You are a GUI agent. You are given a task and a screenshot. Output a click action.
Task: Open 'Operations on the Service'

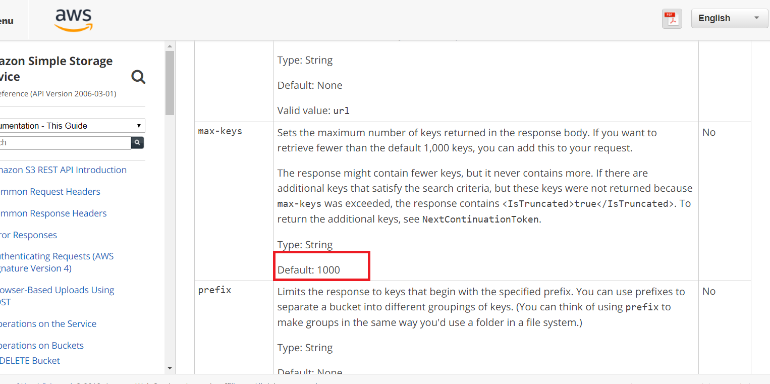[x=48, y=323]
